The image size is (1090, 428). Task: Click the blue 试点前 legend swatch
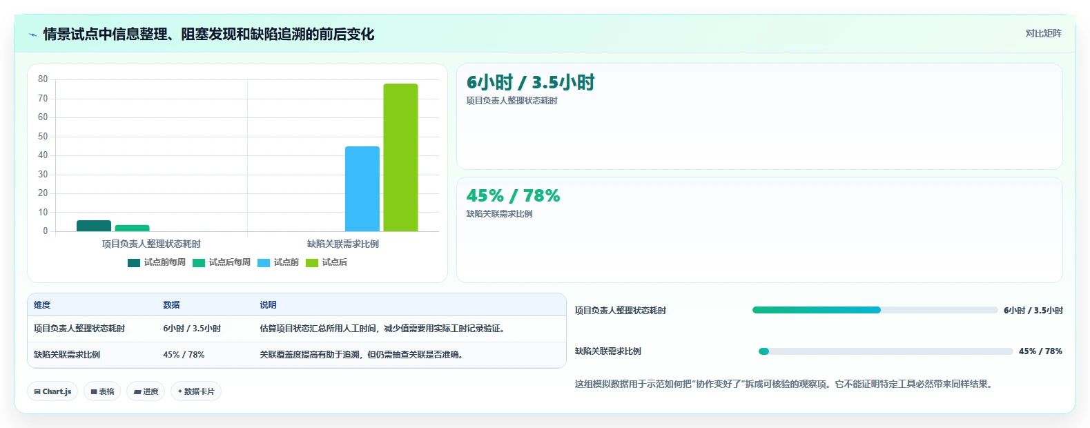[x=264, y=262]
